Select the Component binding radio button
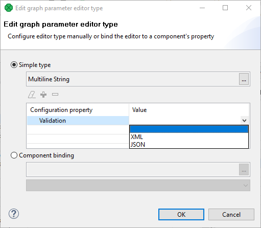This screenshot has height=228, width=261. (x=14, y=155)
